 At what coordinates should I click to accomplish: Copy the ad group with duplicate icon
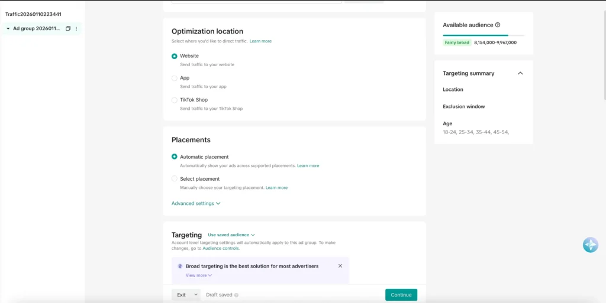coord(68,28)
